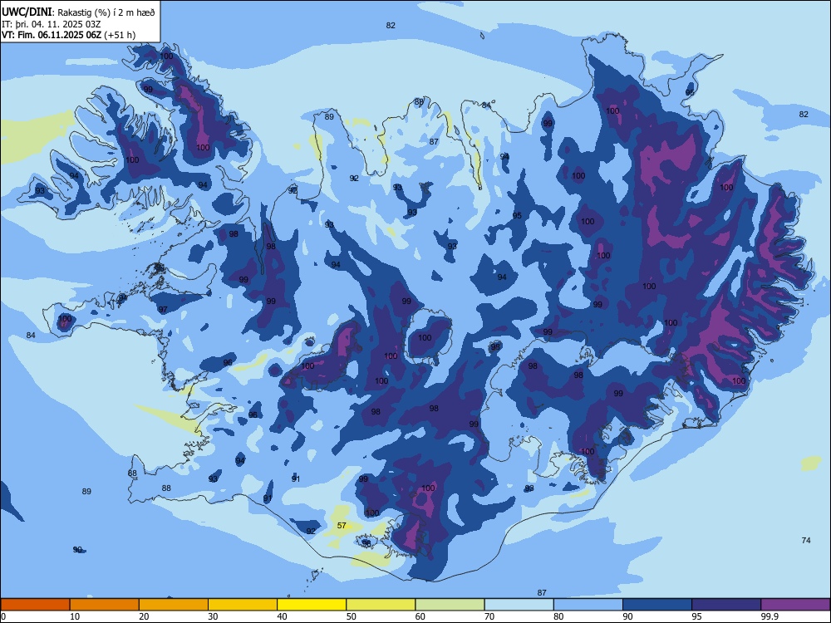Click the dark blue 90–95 legend swatch

point(657,605)
